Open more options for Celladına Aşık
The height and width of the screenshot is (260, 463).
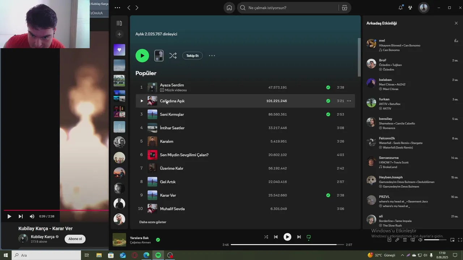pyautogui.click(x=349, y=101)
